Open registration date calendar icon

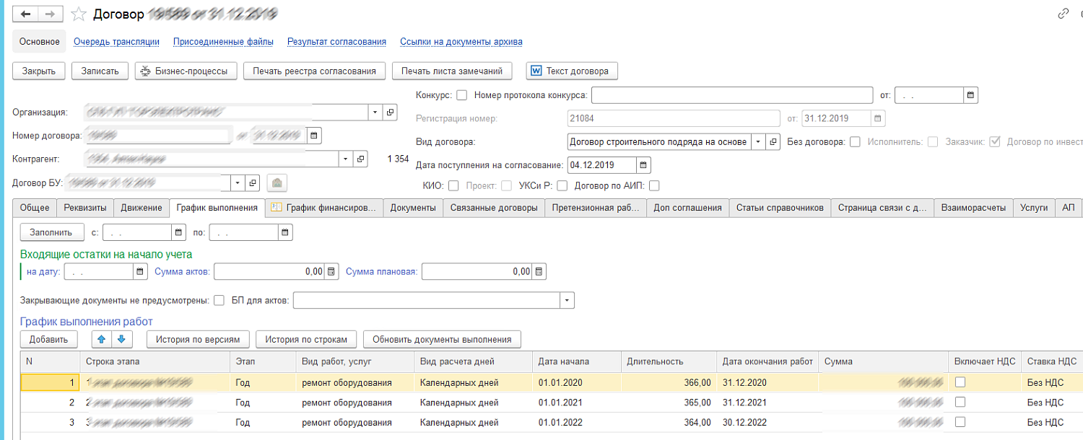879,118
